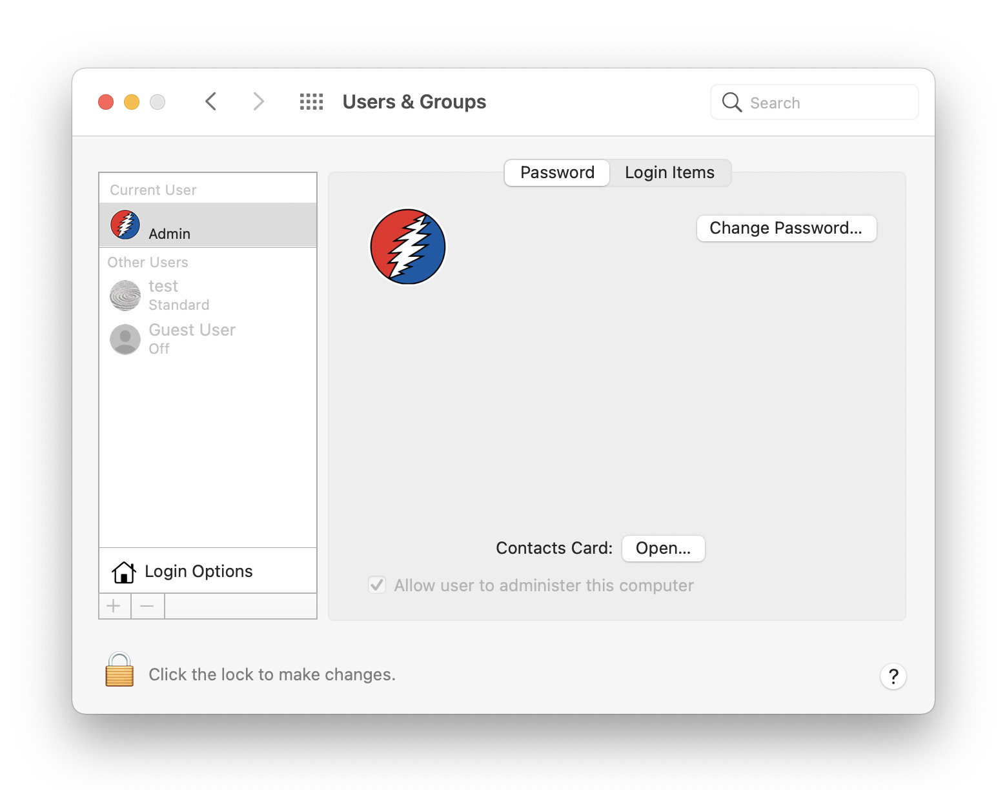Click the Login Options house icon
The image size is (1007, 790).
pyautogui.click(x=124, y=572)
